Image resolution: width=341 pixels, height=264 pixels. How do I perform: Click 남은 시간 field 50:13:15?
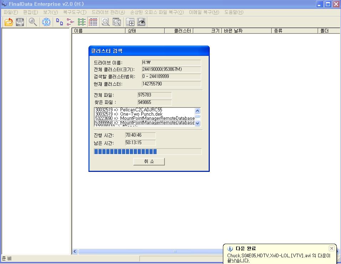coord(140,143)
